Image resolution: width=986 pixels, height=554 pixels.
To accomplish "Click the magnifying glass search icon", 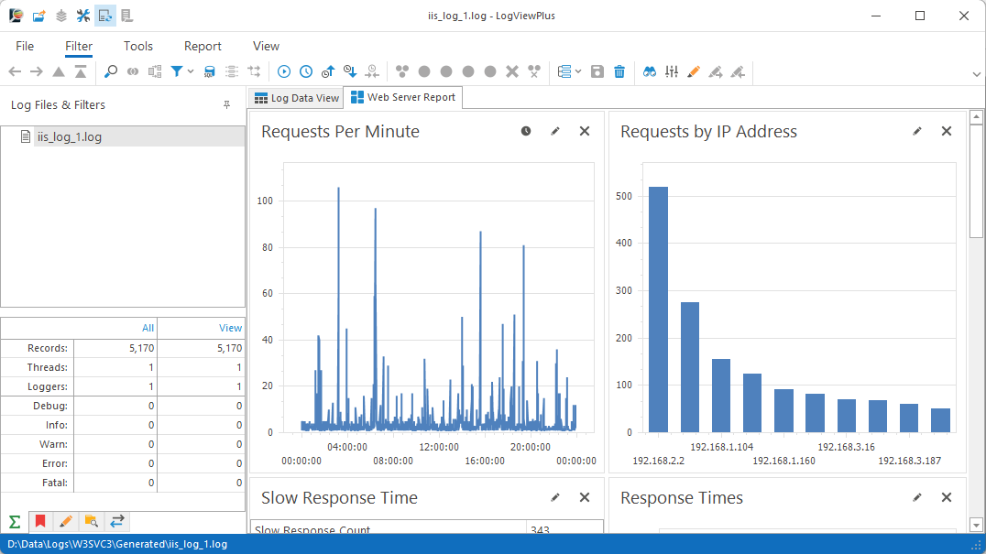I will pos(111,71).
